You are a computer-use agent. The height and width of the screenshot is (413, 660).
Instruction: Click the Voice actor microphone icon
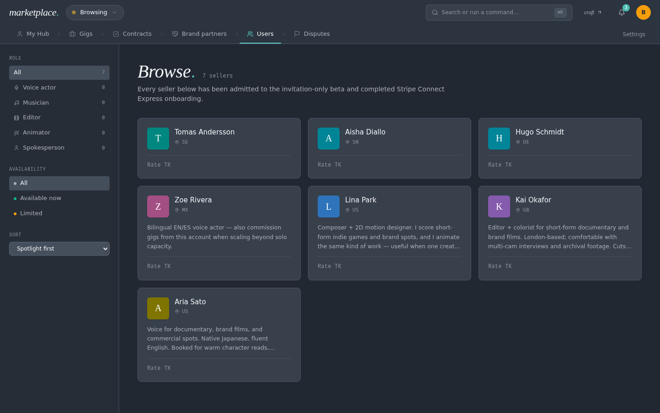coord(16,88)
